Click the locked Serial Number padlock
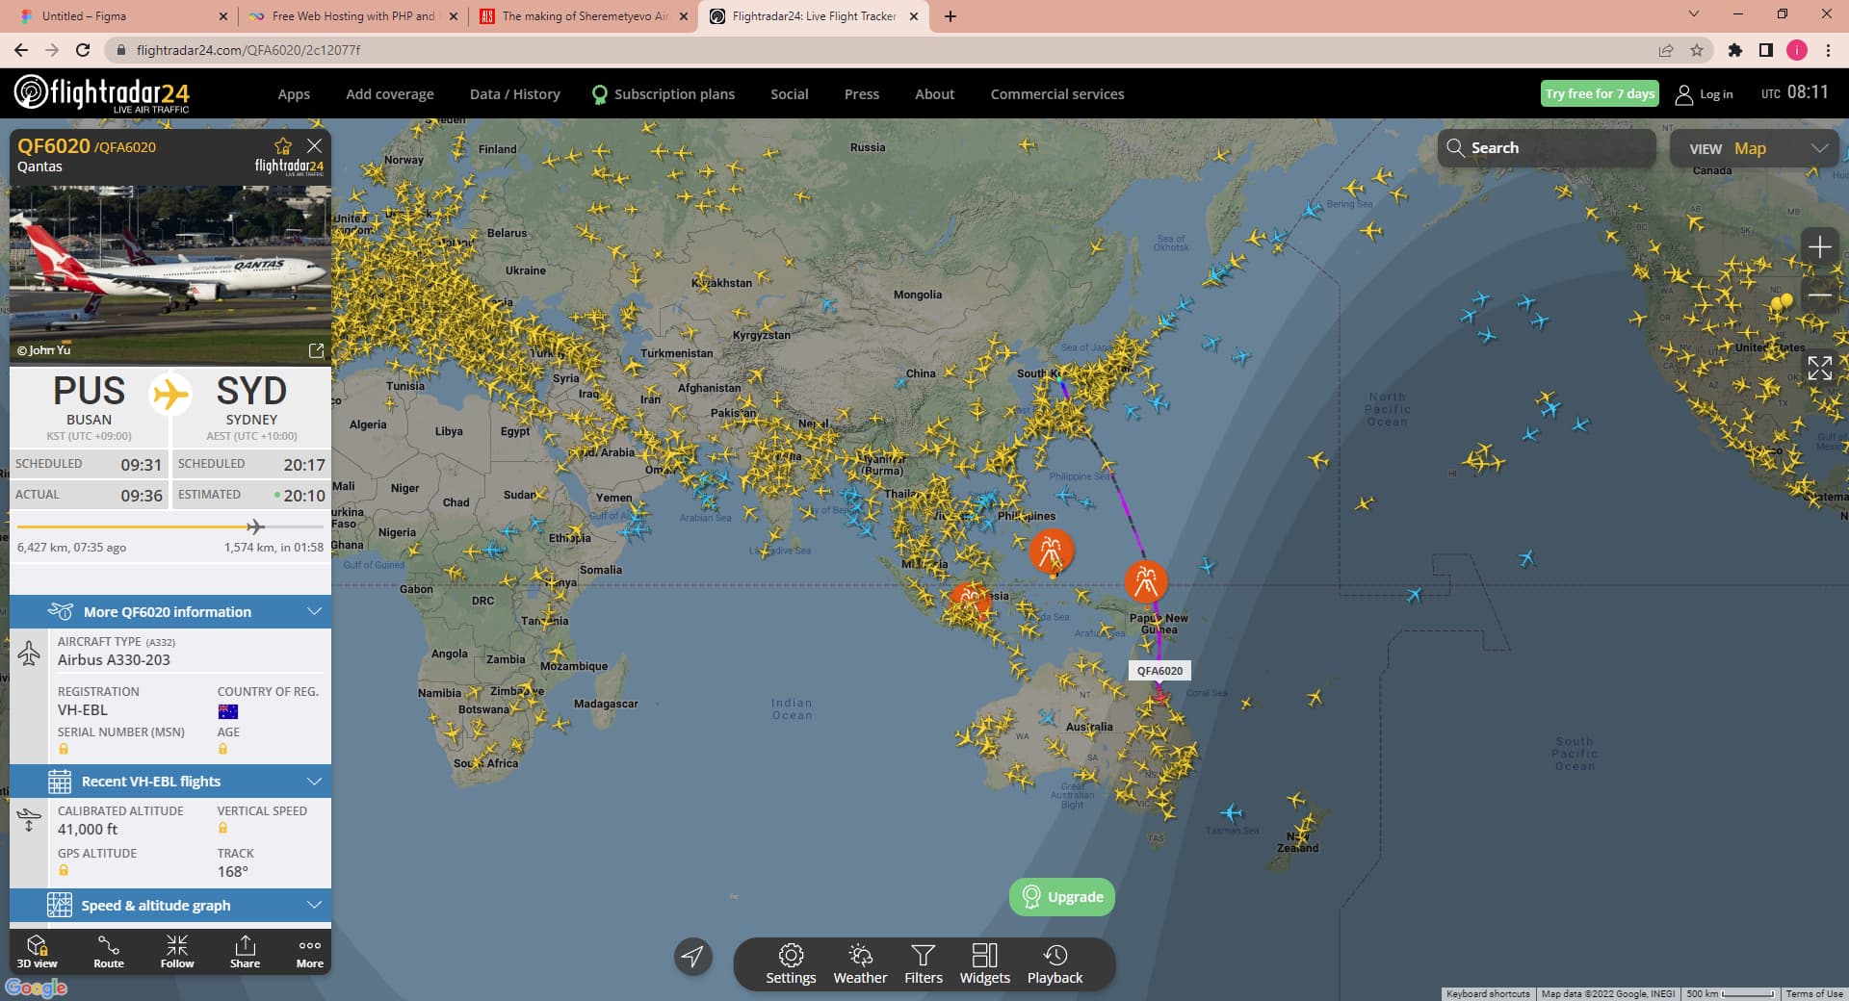 point(64,749)
